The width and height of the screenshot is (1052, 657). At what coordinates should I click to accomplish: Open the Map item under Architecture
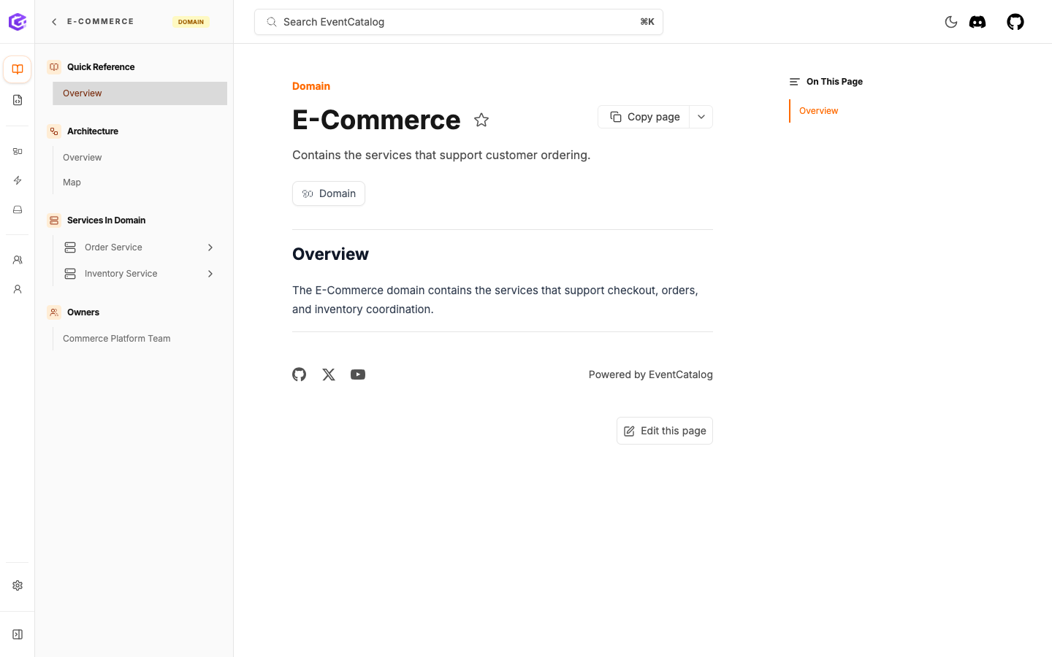click(140, 182)
